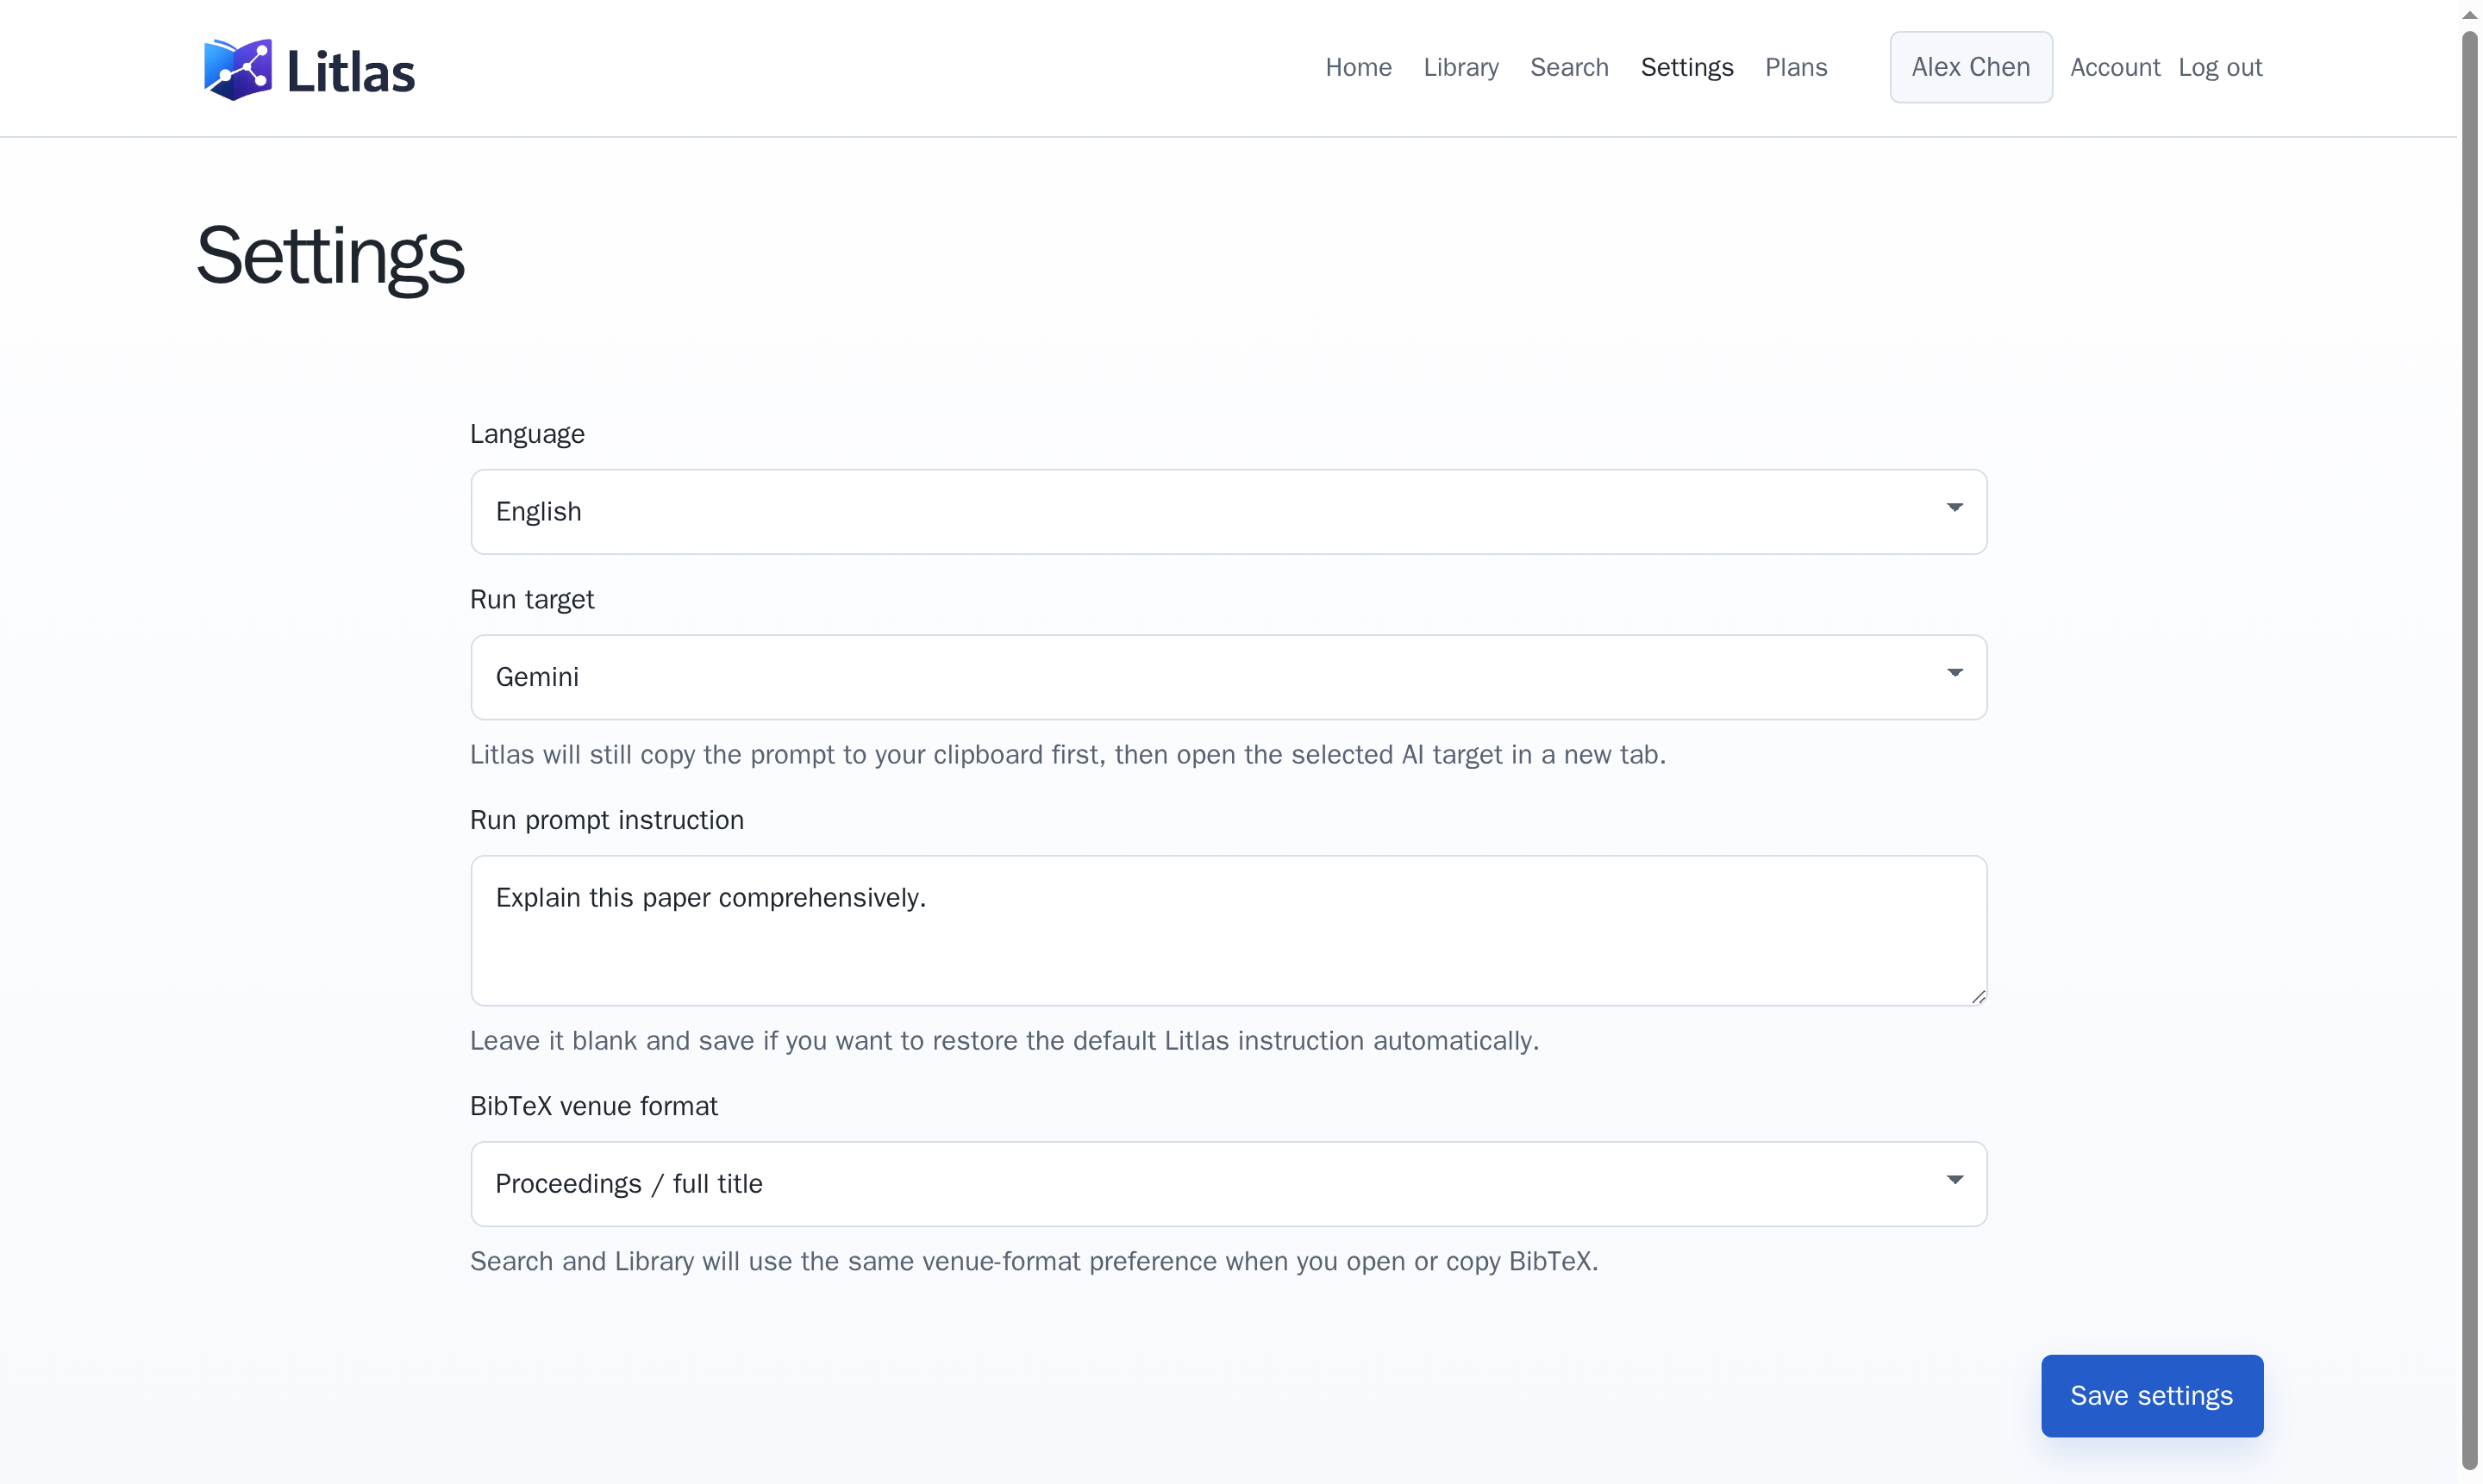
Task: Expand the BibTeX venue format dropdown
Action: click(x=1228, y=1183)
